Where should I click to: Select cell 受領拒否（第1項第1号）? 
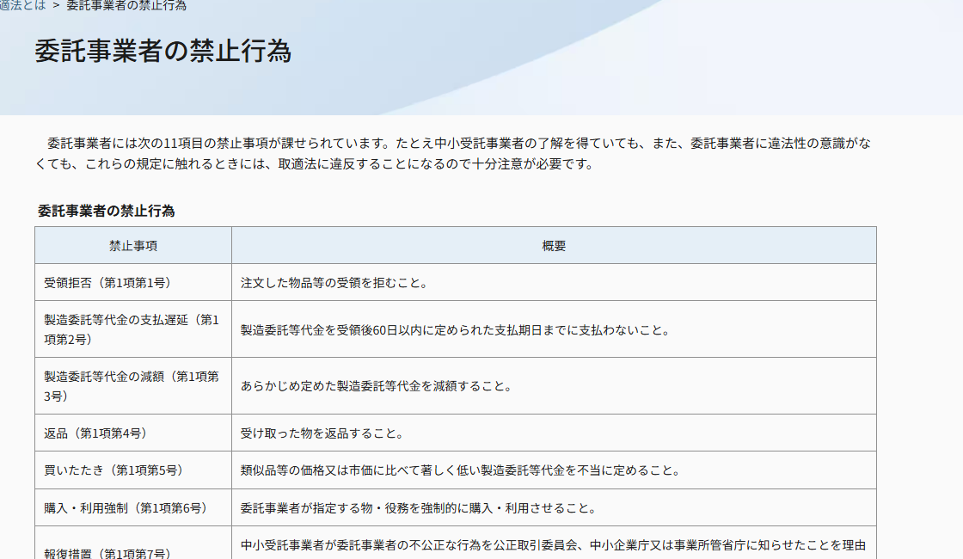[133, 283]
